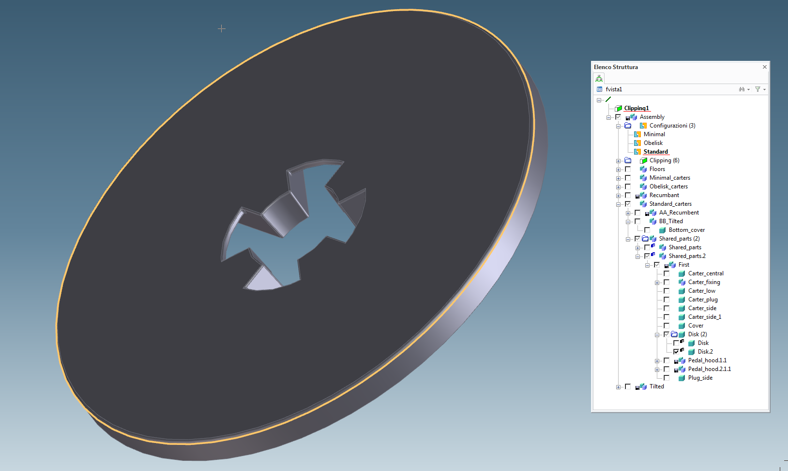Click the Cover part icon
The width and height of the screenshot is (788, 471).
click(682, 326)
